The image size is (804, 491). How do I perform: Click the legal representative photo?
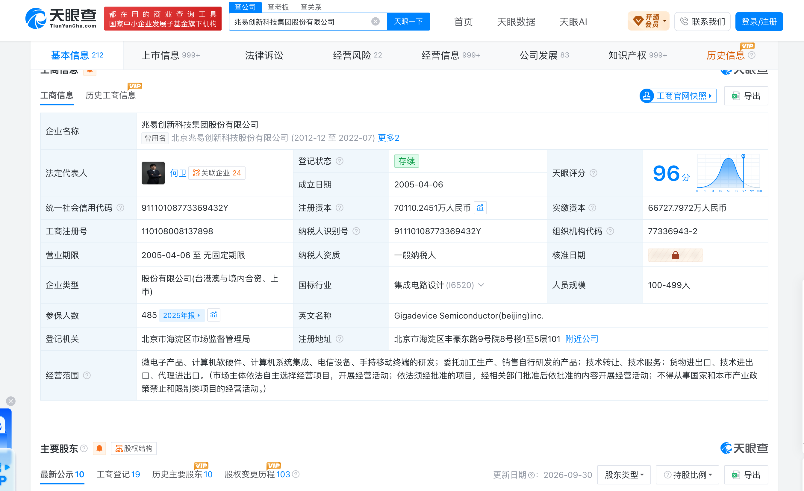coord(153,173)
